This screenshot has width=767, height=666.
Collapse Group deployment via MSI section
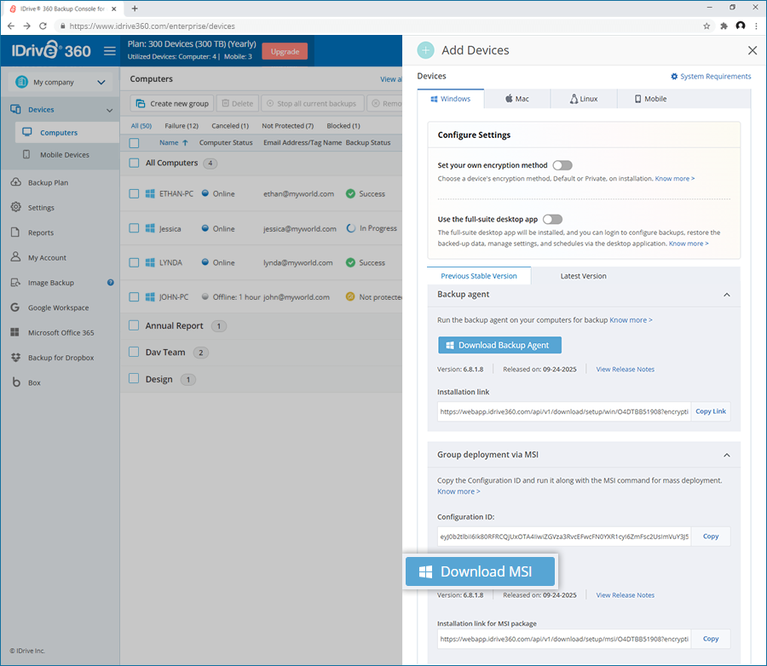pyautogui.click(x=726, y=456)
